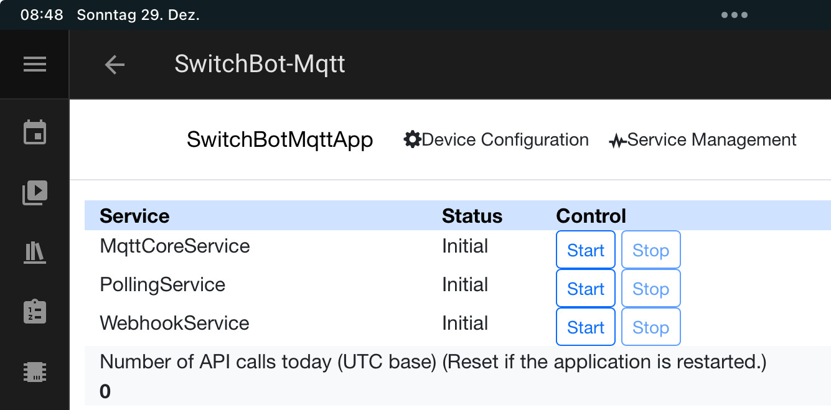Click the SwitchBotMqttApp brand link
831x410 pixels.
tap(280, 139)
